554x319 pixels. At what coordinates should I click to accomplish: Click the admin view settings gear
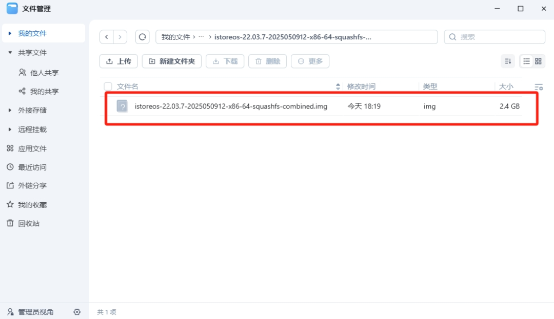77,312
